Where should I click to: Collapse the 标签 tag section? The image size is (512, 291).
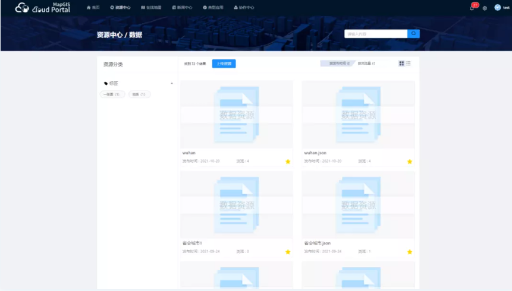172,84
